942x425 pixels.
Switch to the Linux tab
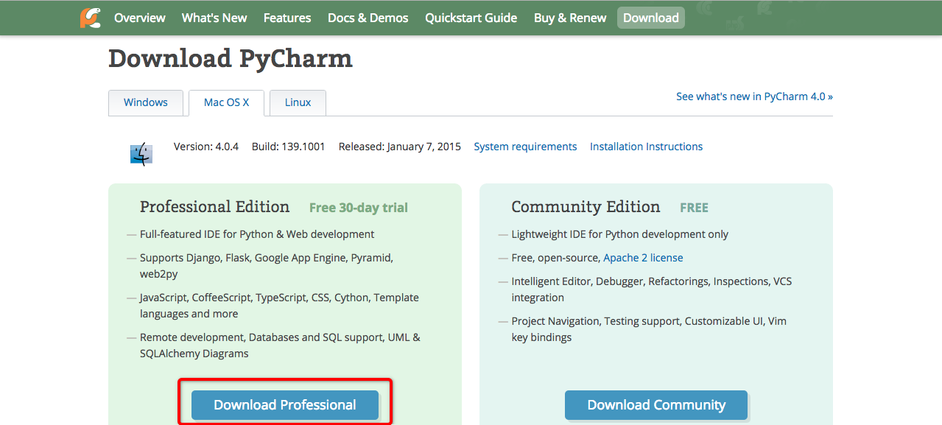click(x=298, y=102)
